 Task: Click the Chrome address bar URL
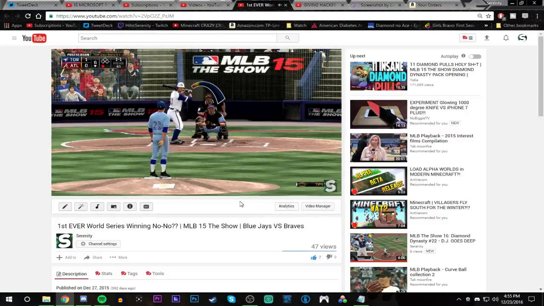click(115, 16)
